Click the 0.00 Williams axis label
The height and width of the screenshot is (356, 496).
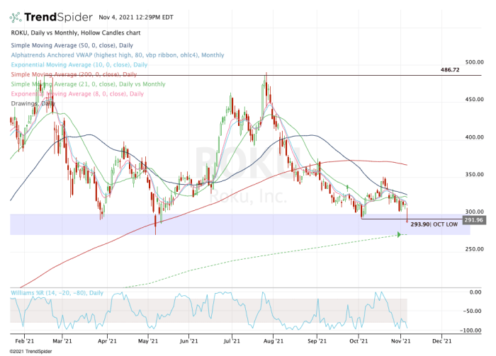click(x=475, y=292)
